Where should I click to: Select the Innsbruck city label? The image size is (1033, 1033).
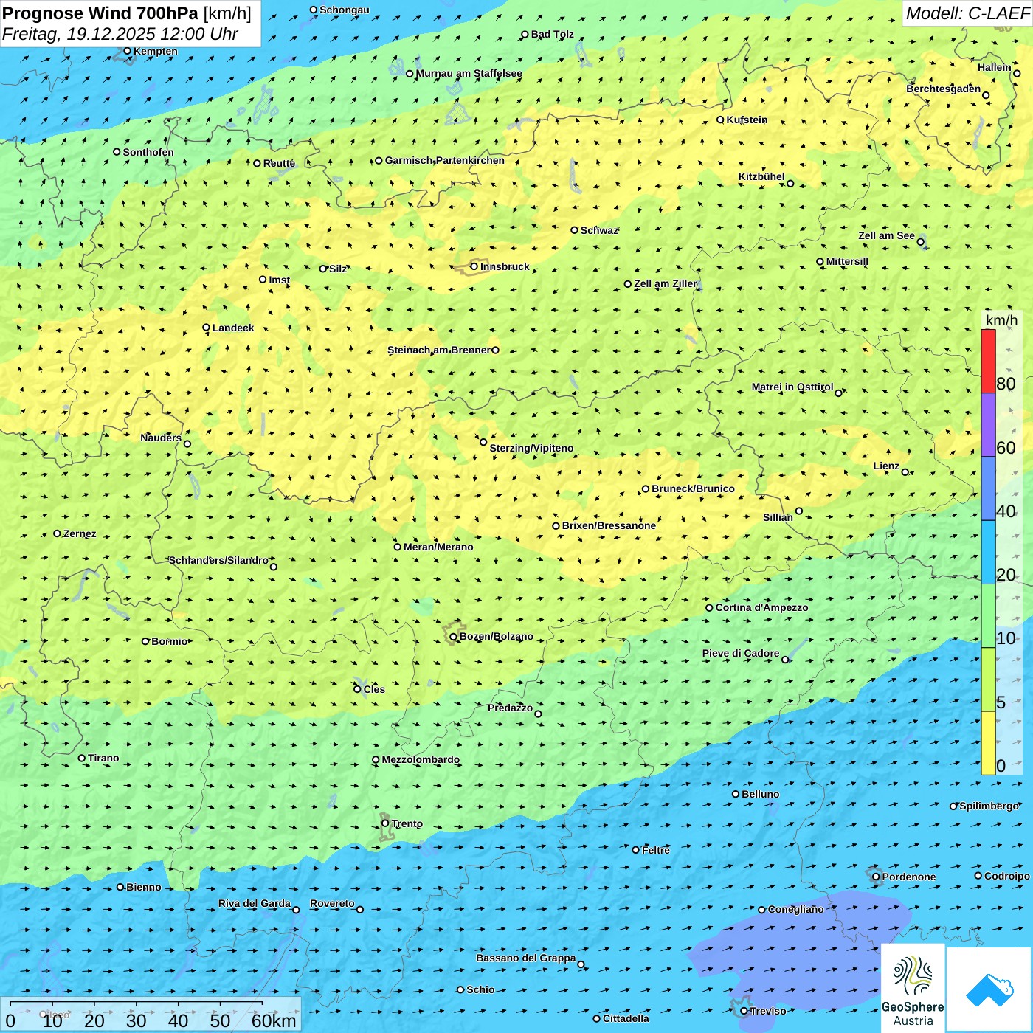505,266
